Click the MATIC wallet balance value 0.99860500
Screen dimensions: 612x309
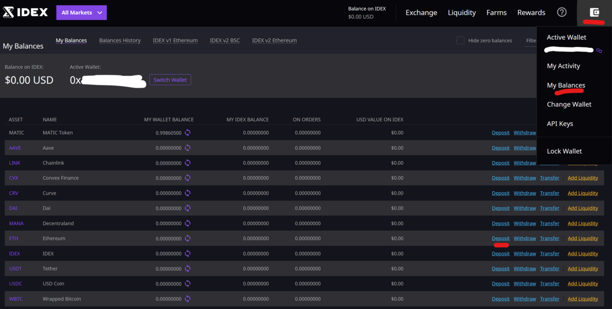click(x=168, y=133)
